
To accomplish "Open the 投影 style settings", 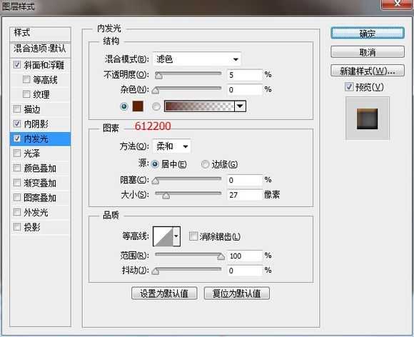I will coord(32,227).
